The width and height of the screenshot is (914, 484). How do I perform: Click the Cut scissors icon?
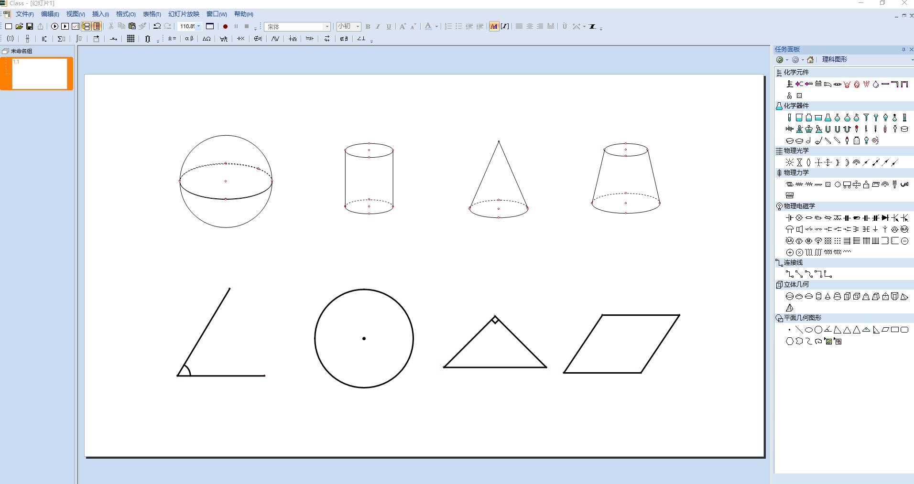[111, 26]
